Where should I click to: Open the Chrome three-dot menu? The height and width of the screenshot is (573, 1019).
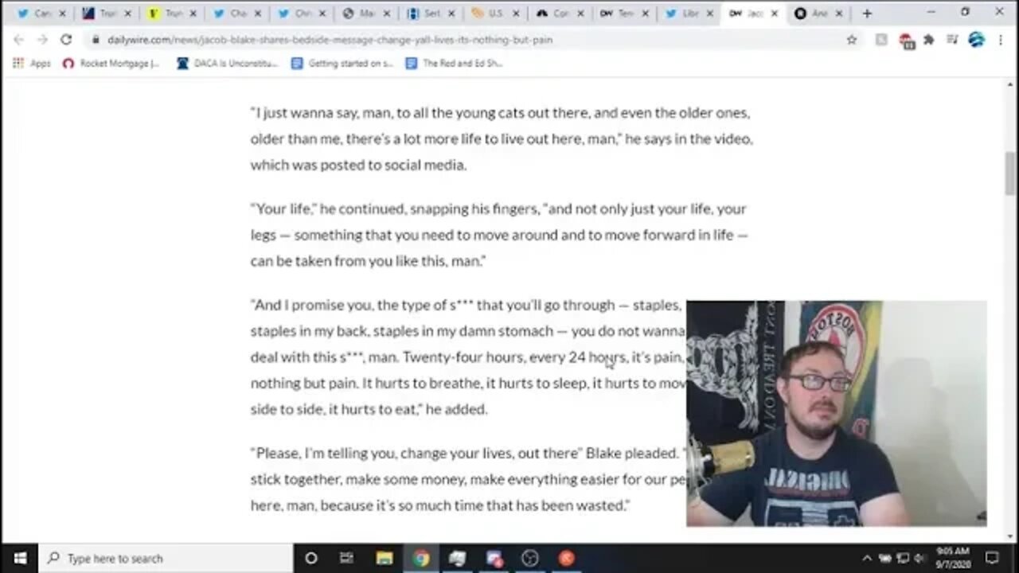tap(1001, 40)
